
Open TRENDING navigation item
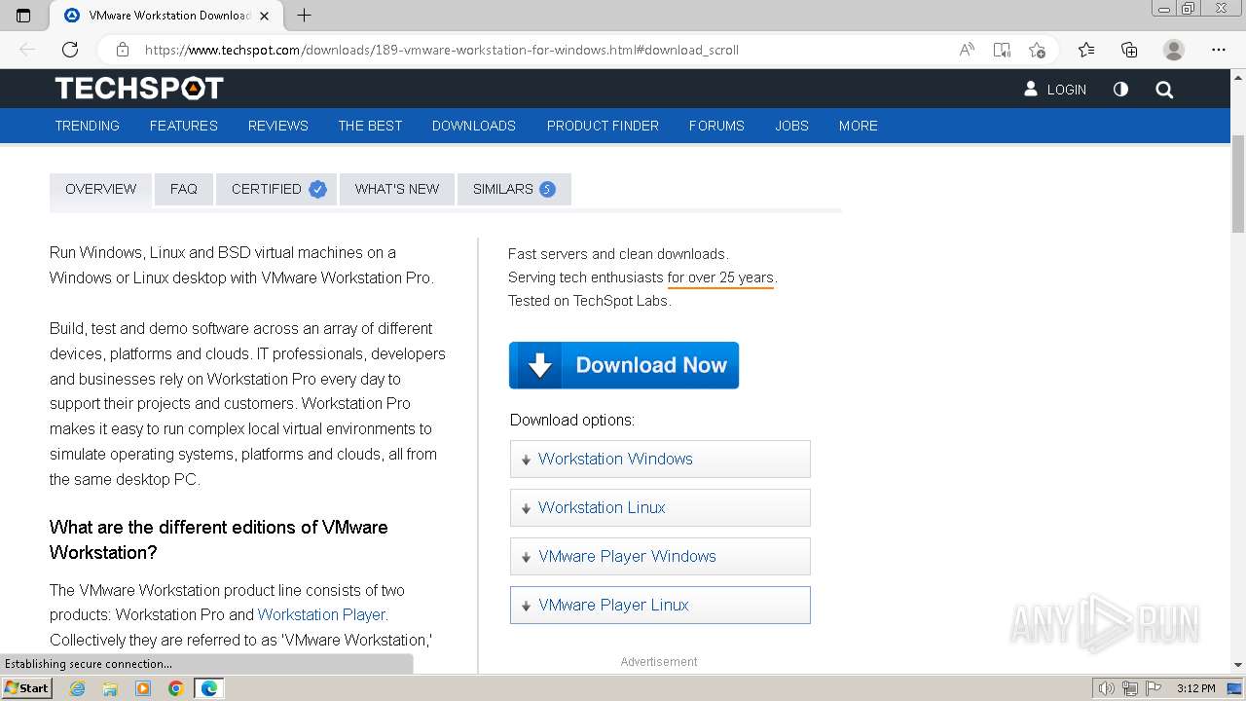pyautogui.click(x=88, y=126)
